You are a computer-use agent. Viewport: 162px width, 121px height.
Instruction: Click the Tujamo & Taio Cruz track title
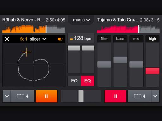point(118,20)
